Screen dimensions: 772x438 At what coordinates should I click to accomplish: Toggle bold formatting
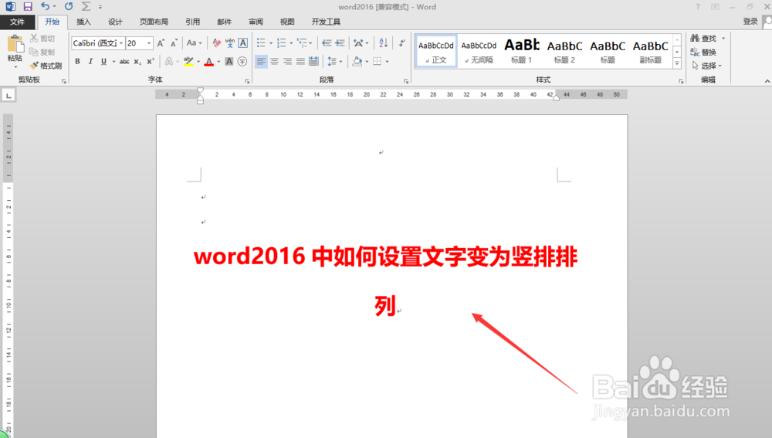pyautogui.click(x=77, y=62)
